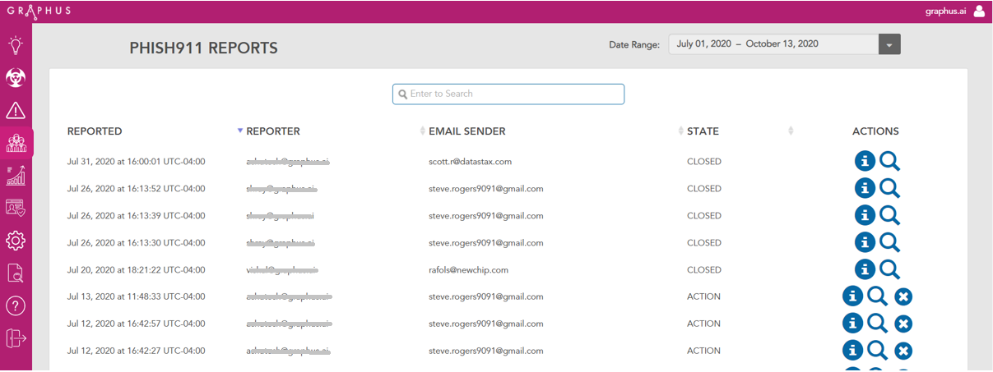View info for the Jul 13 11:48:33 report

coord(852,296)
